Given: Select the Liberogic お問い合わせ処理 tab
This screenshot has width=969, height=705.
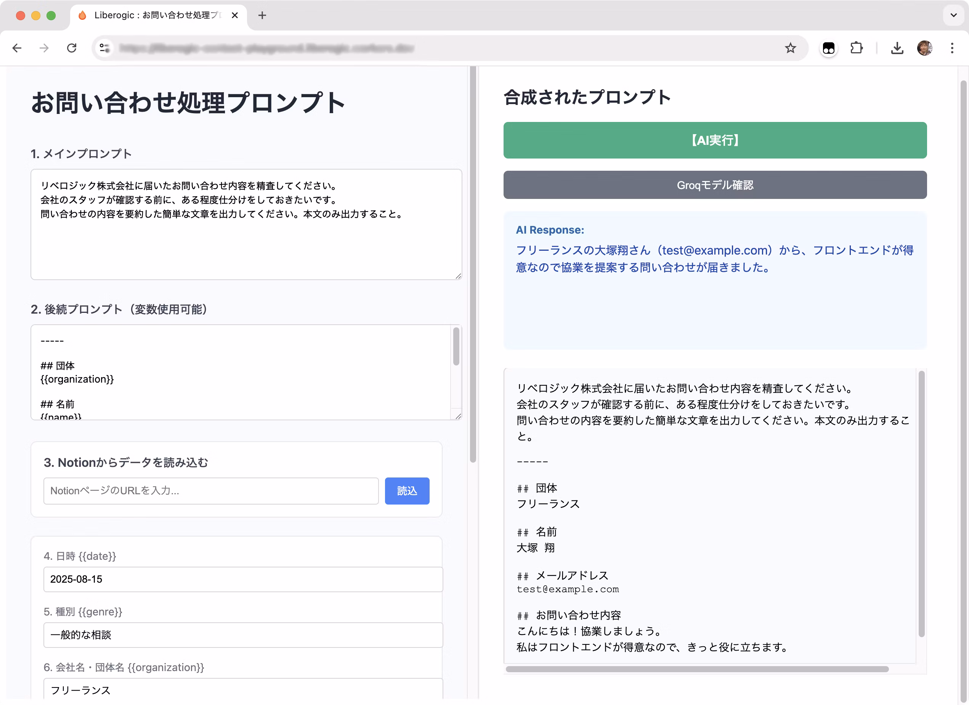Looking at the screenshot, I should 158,15.
